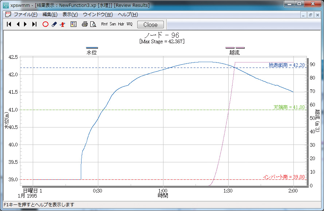This screenshot has height=211, width=324.
Task: Click the blue 水位 legend swatch
Action: (x=92, y=48)
